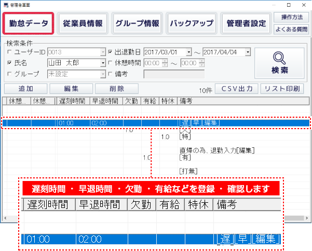
Task: Toggle the グループ checkbox
Action: (x=9, y=74)
